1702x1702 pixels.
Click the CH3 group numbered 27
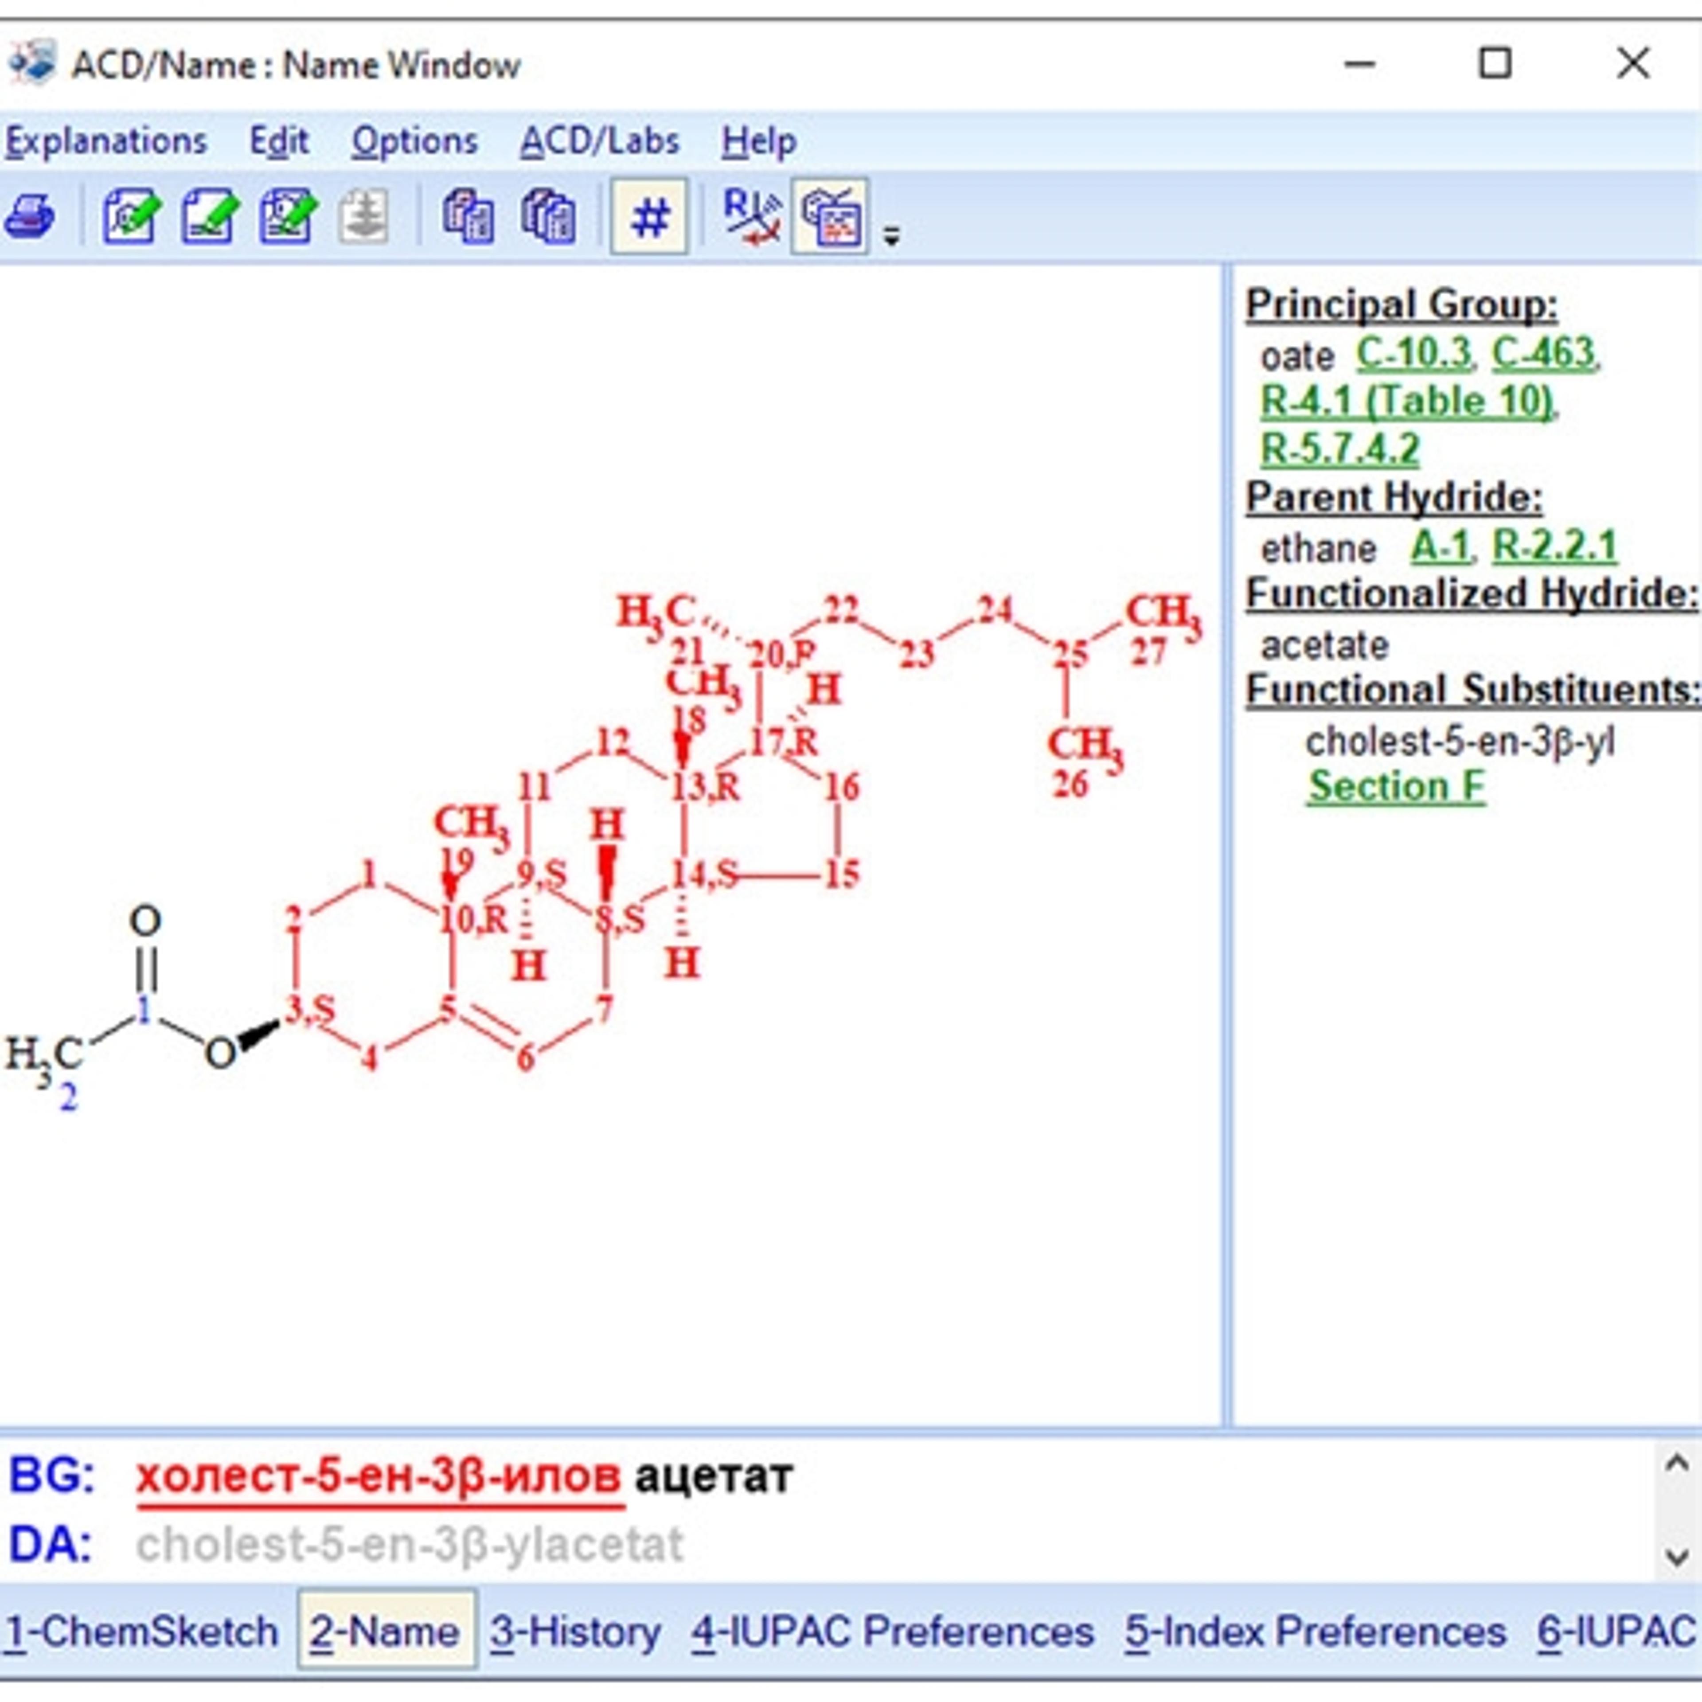point(1163,614)
